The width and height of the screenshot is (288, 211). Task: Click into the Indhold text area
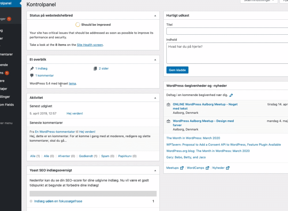click(227, 53)
